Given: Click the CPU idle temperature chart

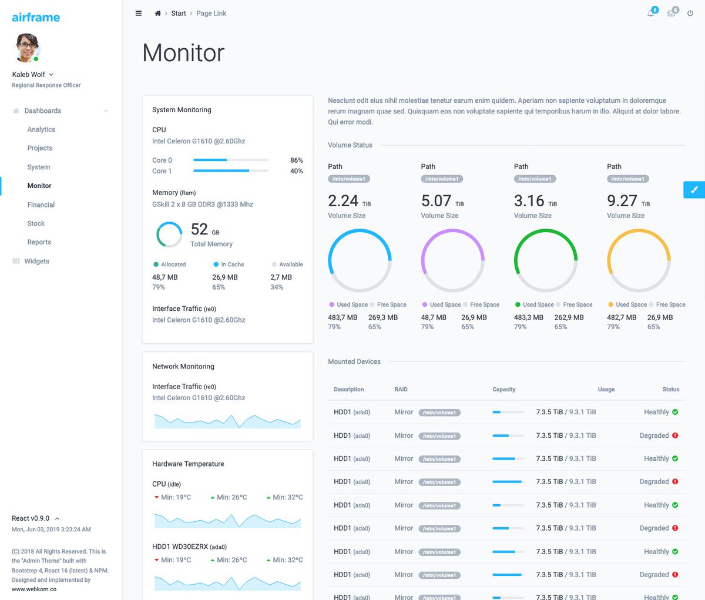Looking at the screenshot, I should tap(227, 520).
